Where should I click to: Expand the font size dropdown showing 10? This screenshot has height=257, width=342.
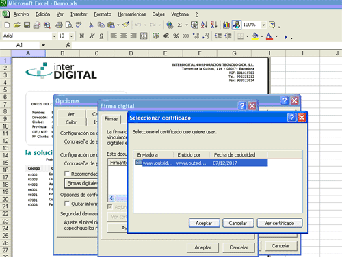click(x=71, y=36)
